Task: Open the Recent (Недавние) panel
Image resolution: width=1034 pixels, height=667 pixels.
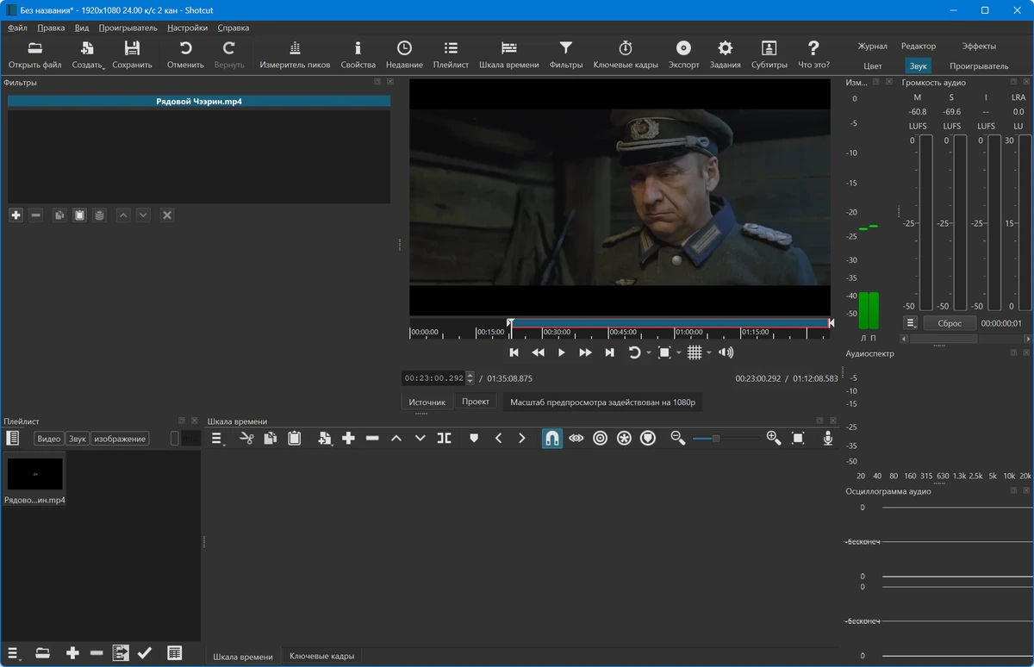Action: [404, 54]
